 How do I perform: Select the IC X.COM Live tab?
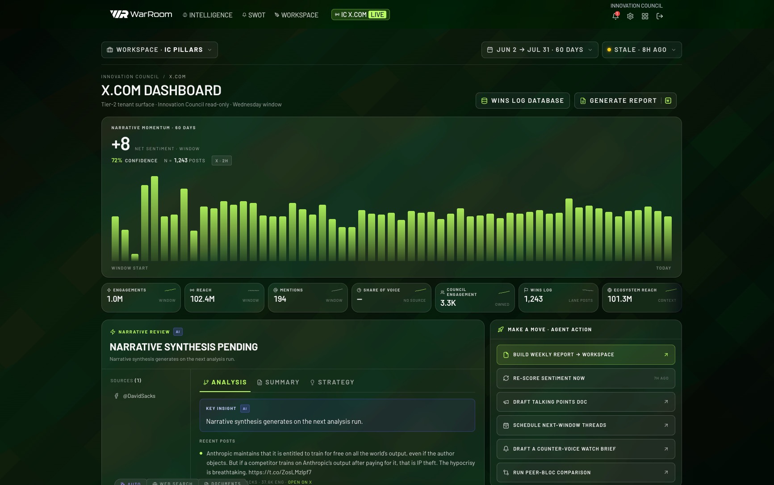360,15
